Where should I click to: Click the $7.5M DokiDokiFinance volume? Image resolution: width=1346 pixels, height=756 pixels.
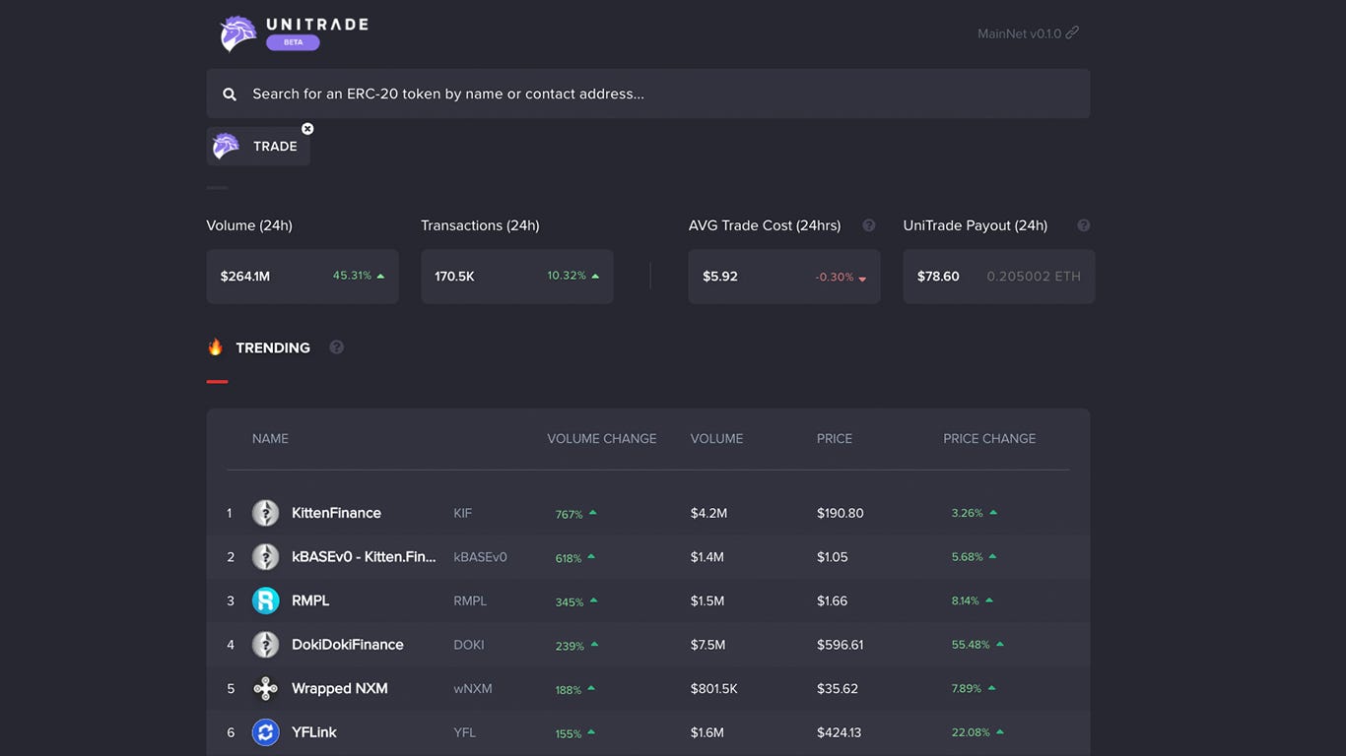708,645
